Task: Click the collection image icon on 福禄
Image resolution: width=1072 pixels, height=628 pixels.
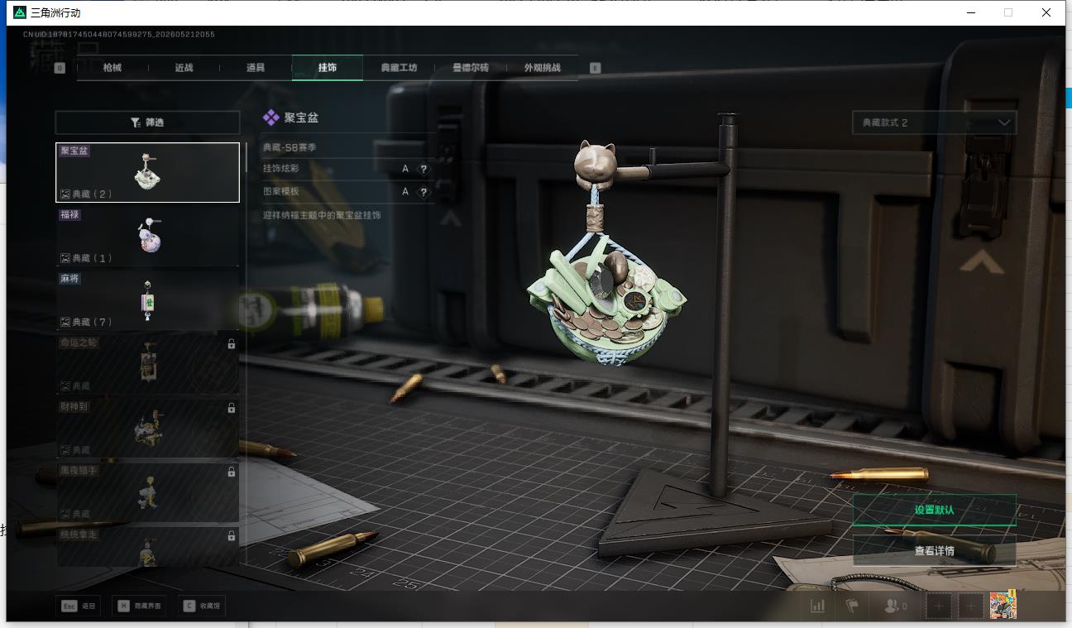Action: pos(65,258)
